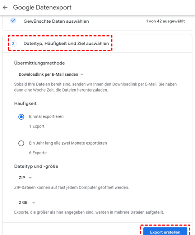Open the 2 GB size dropdown

pos(27,203)
